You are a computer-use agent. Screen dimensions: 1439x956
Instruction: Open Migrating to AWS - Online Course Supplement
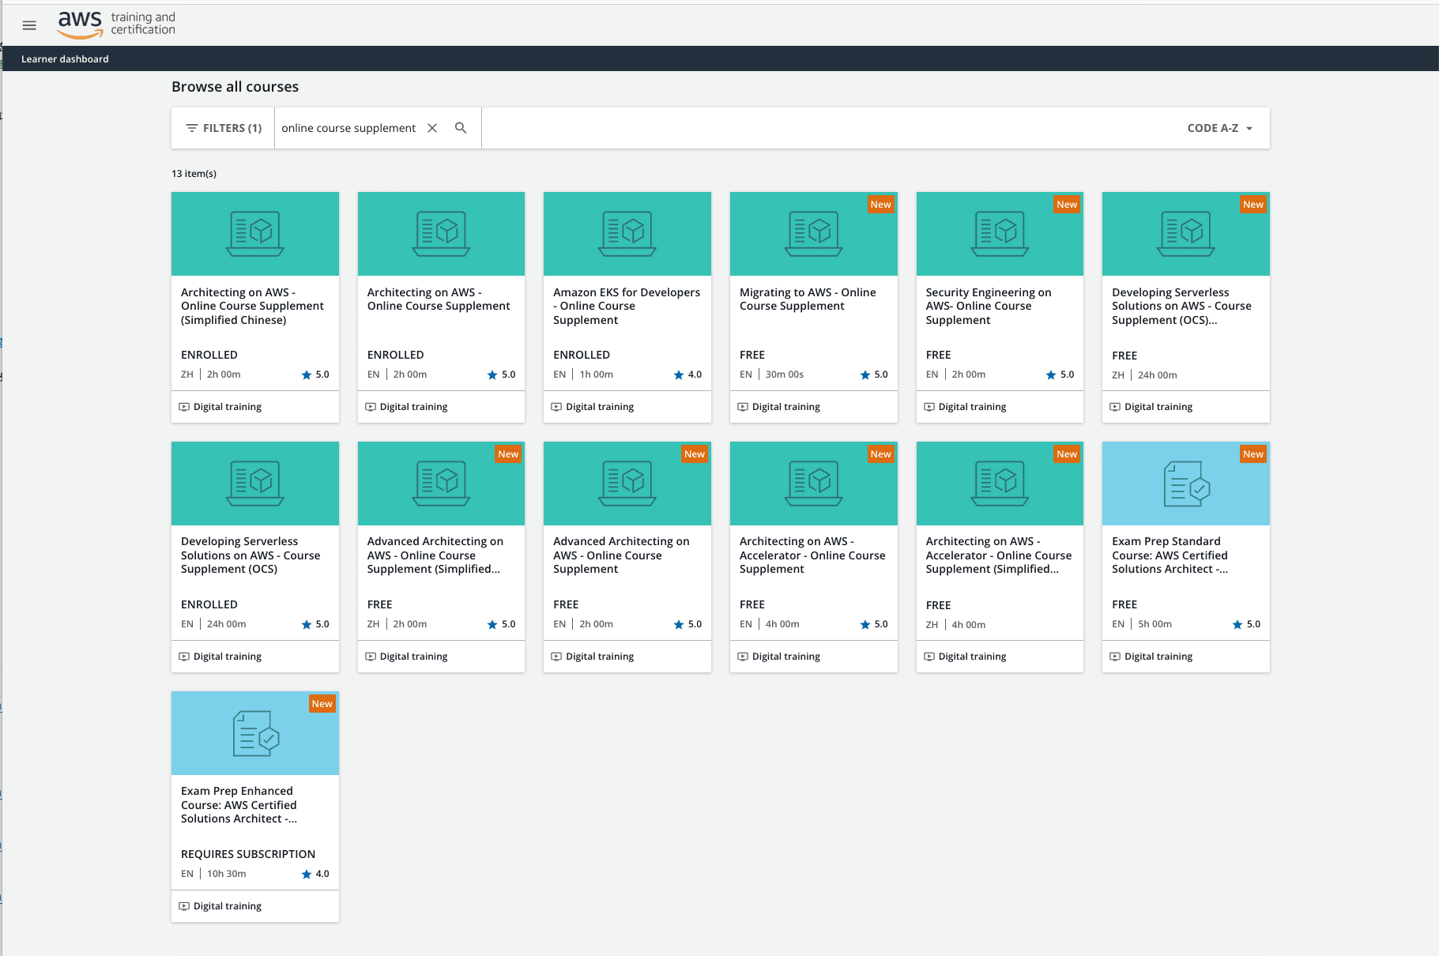coord(808,299)
